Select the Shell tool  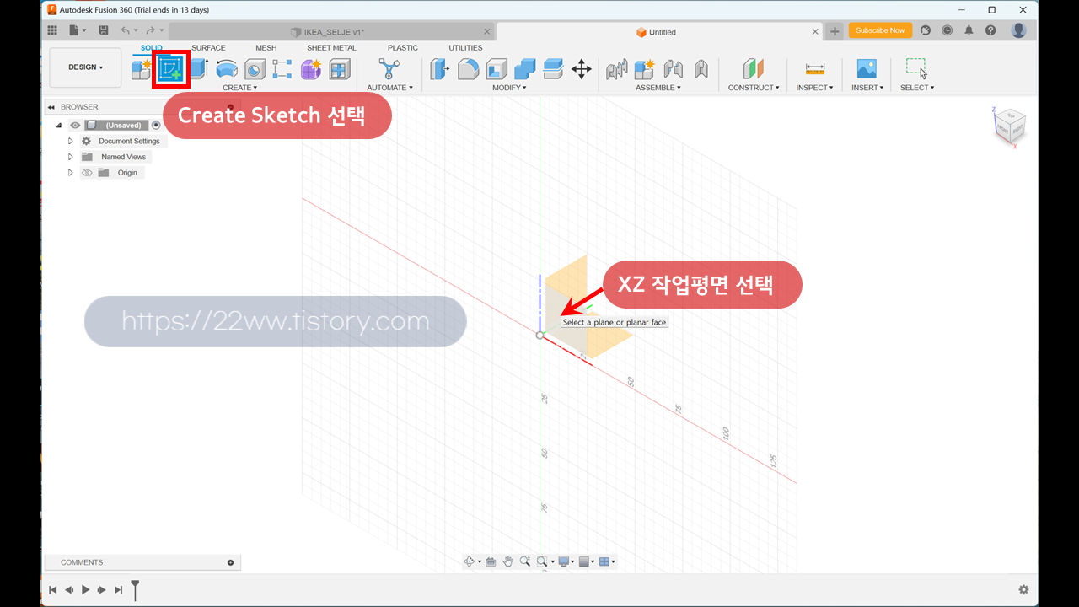[x=497, y=69]
